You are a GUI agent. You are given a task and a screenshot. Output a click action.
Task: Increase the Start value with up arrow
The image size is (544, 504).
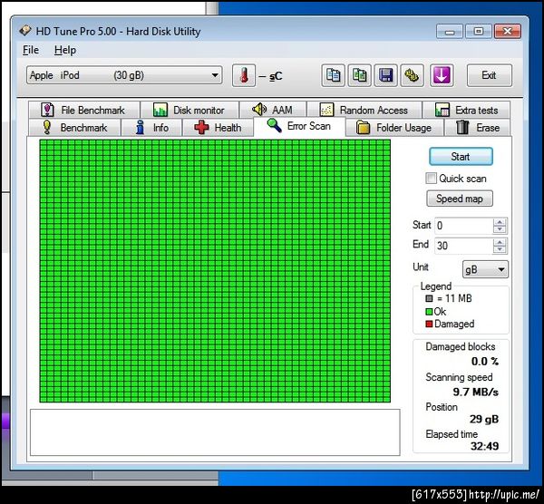point(500,222)
